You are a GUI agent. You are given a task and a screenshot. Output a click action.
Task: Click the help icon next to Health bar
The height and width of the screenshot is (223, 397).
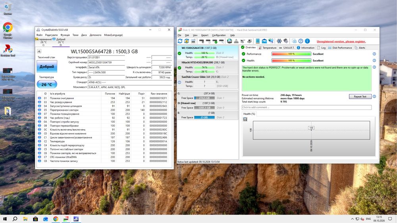point(374,60)
